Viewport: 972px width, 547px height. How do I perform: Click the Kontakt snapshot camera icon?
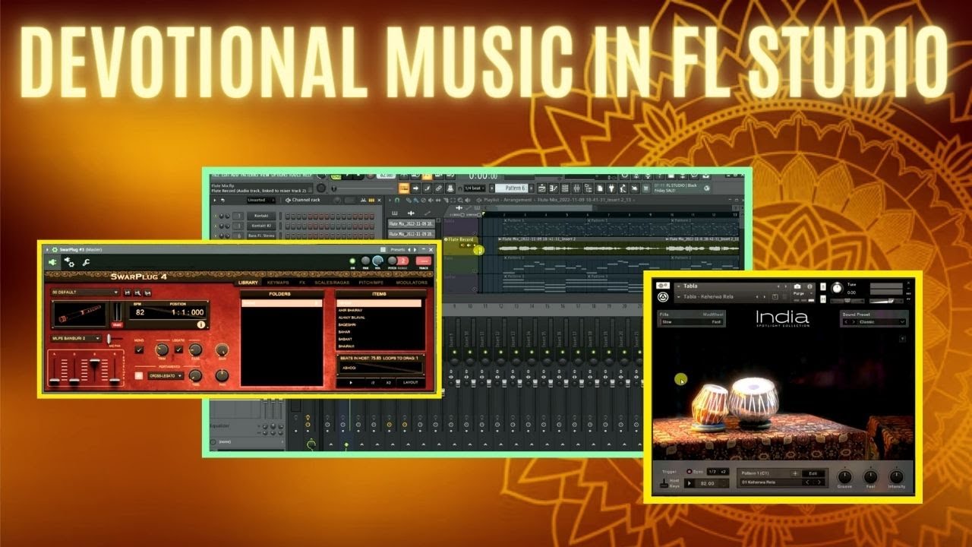coord(797,286)
